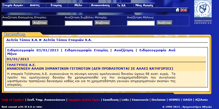Switch language via the UK flag icon
219x109 pixels.
click(x=183, y=10)
